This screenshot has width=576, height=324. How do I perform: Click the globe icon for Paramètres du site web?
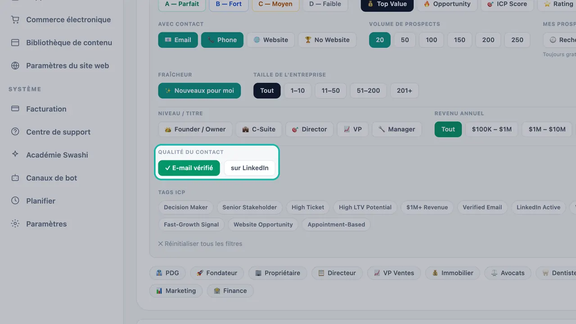click(x=15, y=66)
